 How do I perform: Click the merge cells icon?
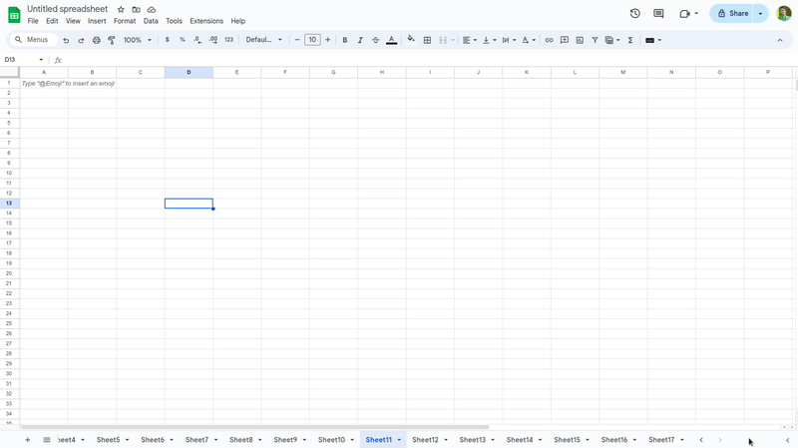pos(443,40)
